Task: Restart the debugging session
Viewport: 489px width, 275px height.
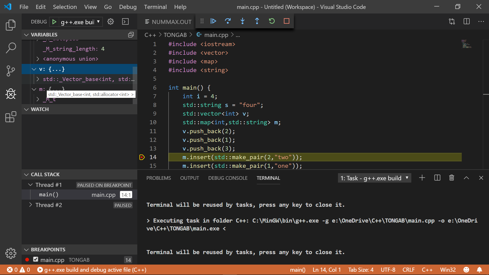Action: click(x=272, y=21)
